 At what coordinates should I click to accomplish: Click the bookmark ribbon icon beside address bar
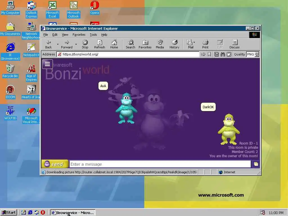click(209, 54)
